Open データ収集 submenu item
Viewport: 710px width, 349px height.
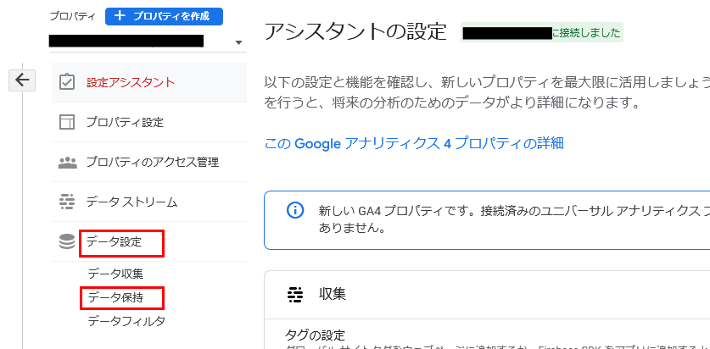click(115, 274)
